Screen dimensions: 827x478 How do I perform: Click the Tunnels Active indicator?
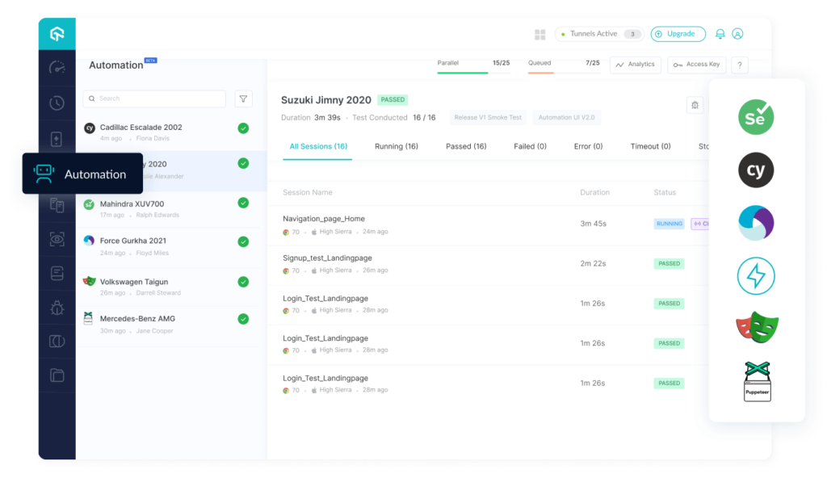(599, 34)
